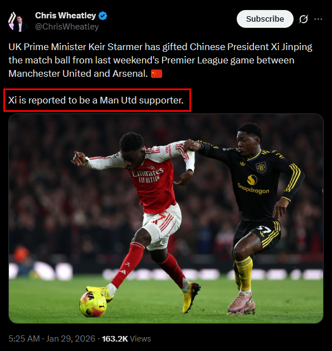Open the three-dot more options menu
332x351 pixels.
pyautogui.click(x=318, y=19)
